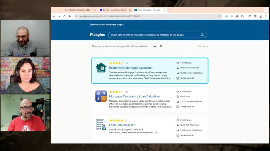
Task: Open Loan Calculator WP title link
Action: [122, 125]
